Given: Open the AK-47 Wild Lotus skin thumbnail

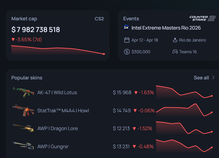Looking at the screenshot, I should coord(23,92).
